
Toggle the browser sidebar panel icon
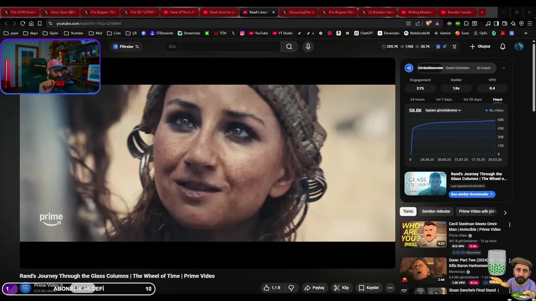pos(496,23)
